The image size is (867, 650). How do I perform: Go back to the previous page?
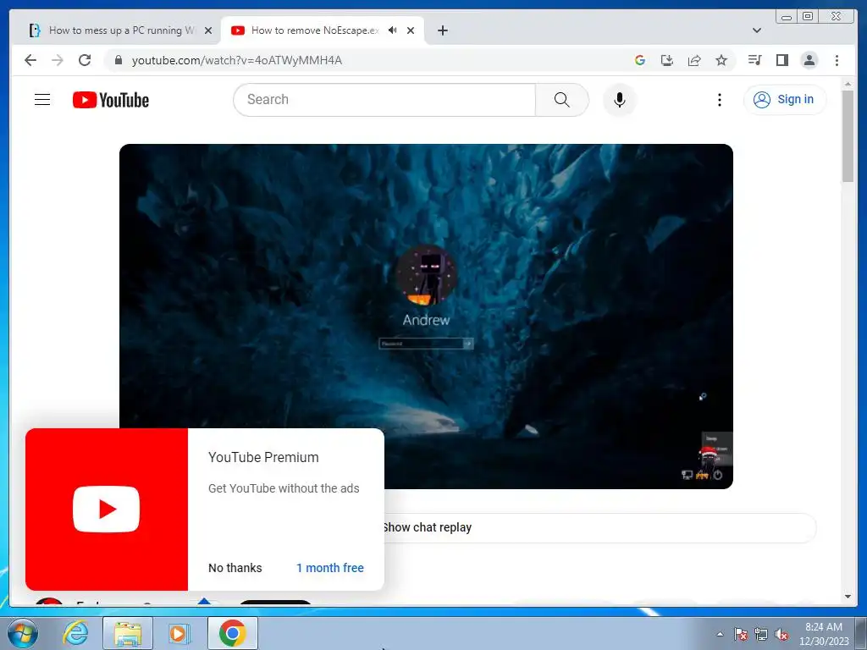30,60
